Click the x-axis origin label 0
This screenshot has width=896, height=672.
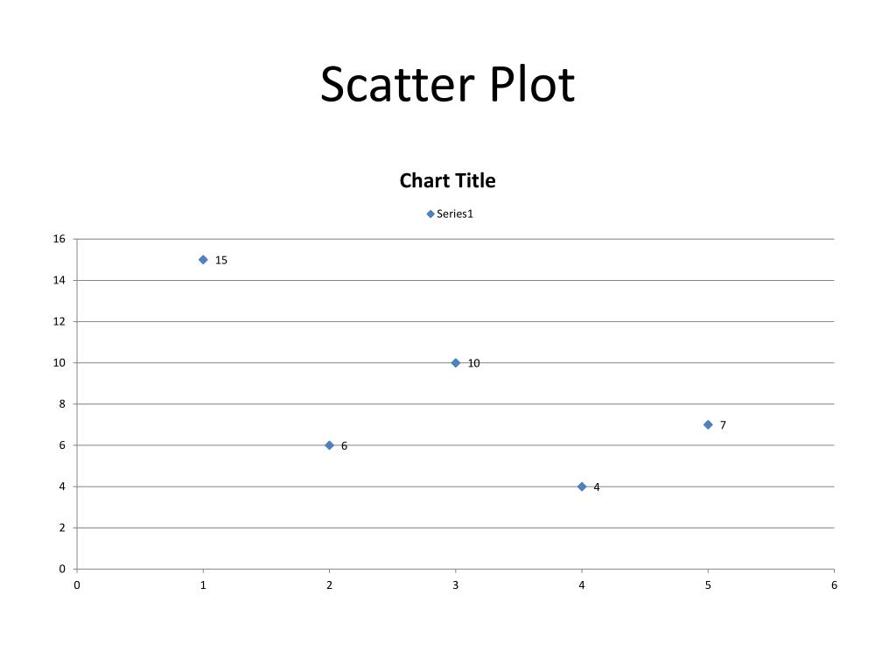(x=77, y=585)
